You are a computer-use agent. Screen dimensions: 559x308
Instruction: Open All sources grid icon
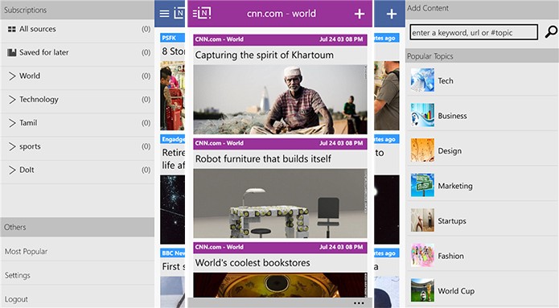(12, 29)
